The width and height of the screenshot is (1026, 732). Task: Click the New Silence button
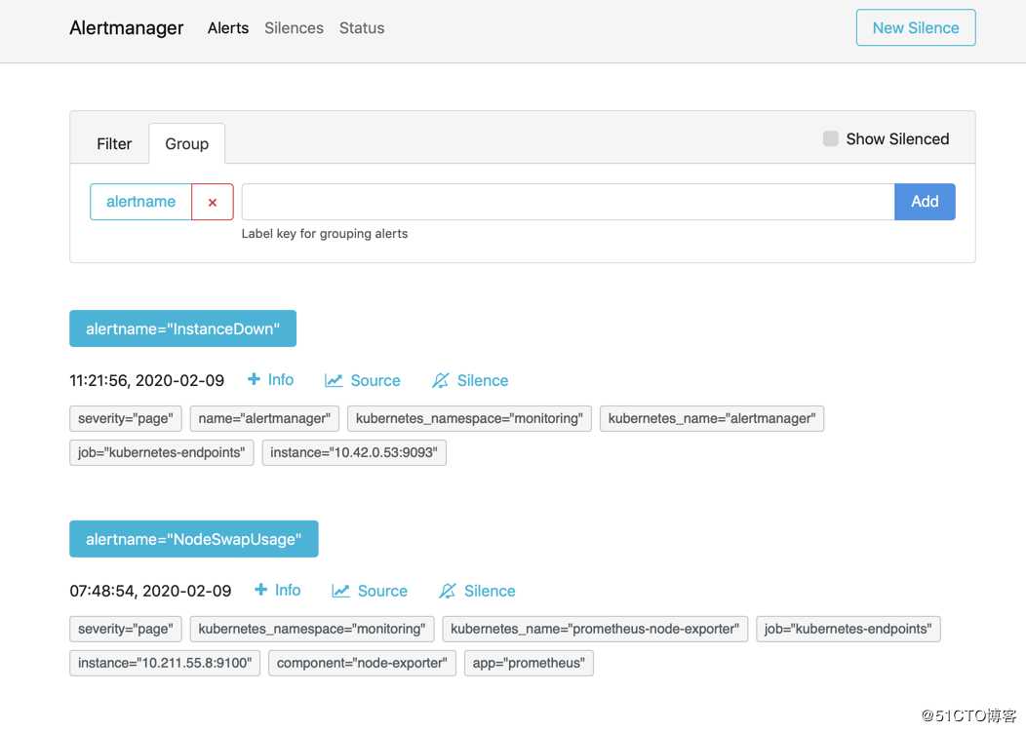click(916, 28)
